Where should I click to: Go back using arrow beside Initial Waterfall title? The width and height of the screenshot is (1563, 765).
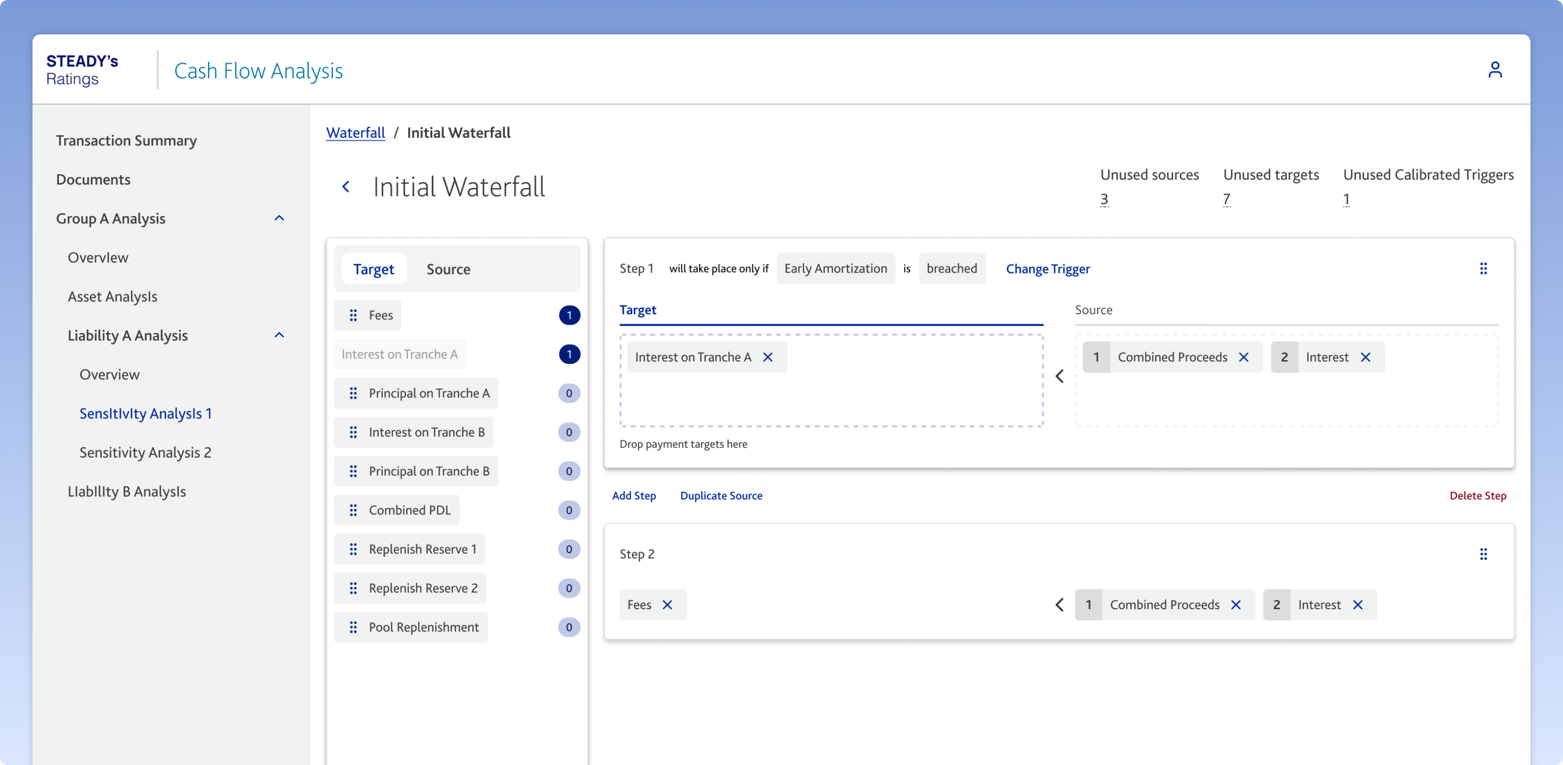[346, 187]
